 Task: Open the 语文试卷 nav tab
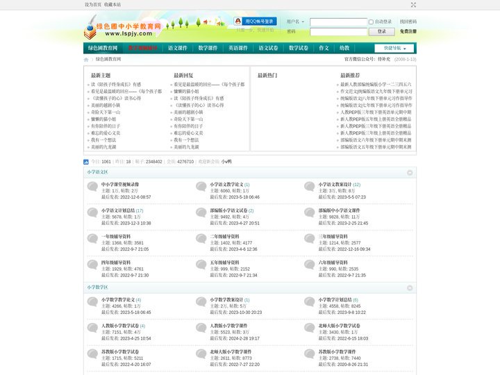click(268, 48)
